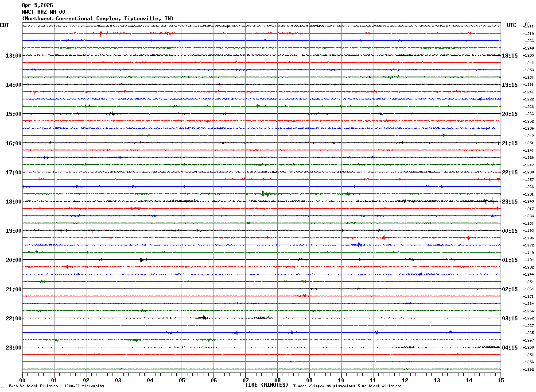Image resolution: width=536 pixels, height=392 pixels.
Task: Click the DC offset column header
Action: click(527, 24)
